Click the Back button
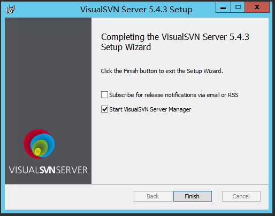 tap(153, 196)
